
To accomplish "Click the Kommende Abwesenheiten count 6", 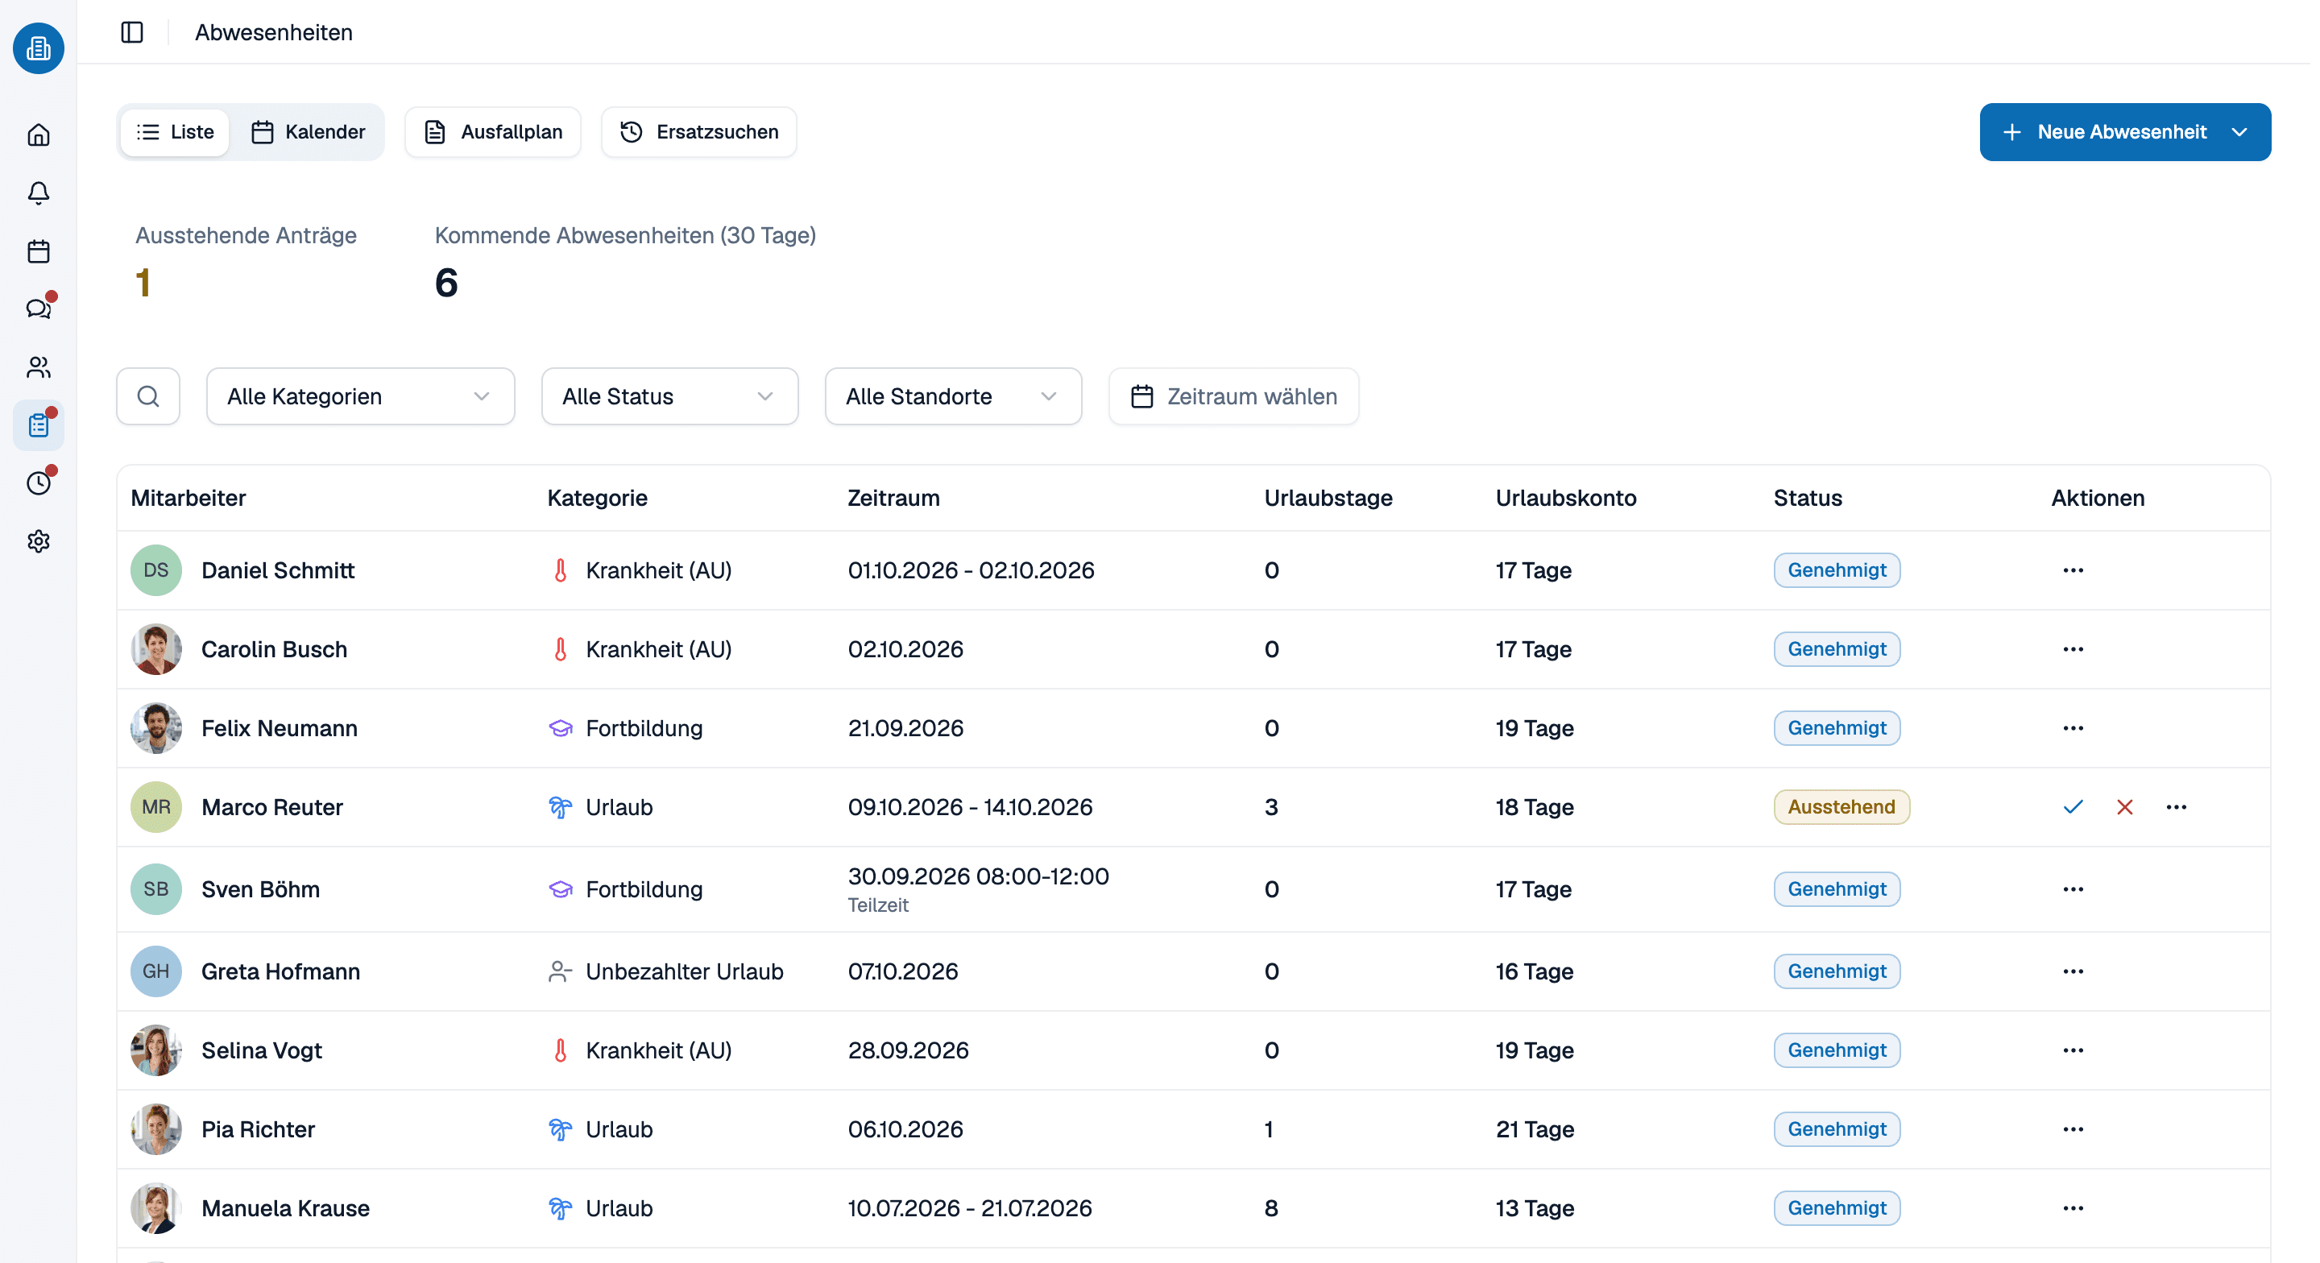I will point(445,283).
